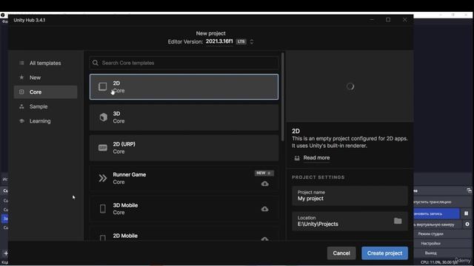Select the 2D Mobile template

pyautogui.click(x=184, y=234)
